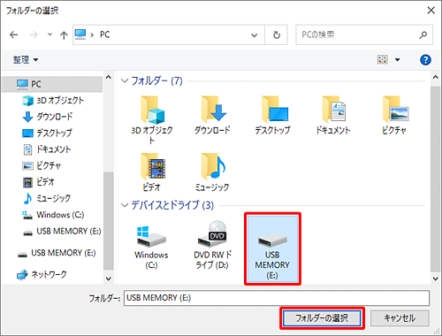
Task: Click the forward navigation arrow
Action: click(x=34, y=34)
